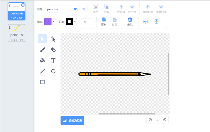Zoom in on the canvas

tap(165, 120)
